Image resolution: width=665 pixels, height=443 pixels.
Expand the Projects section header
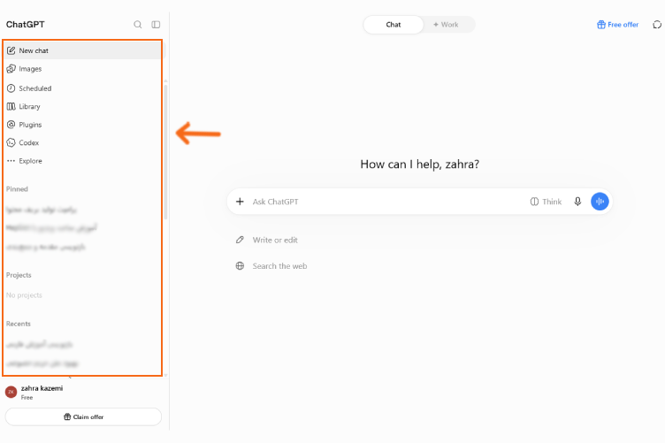point(19,275)
